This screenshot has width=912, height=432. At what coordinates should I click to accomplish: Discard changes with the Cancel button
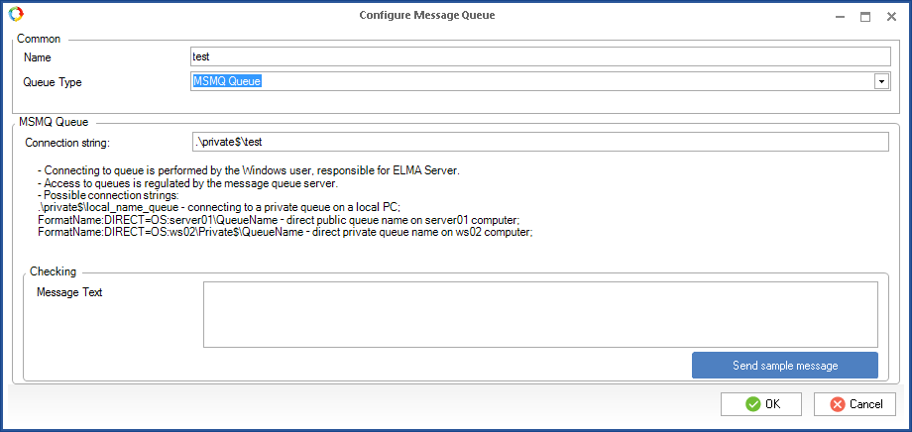coord(855,404)
